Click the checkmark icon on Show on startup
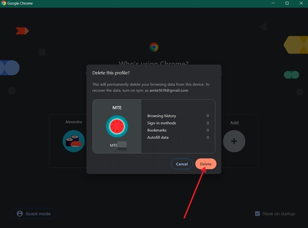The width and height of the screenshot is (308, 228). tap(257, 214)
